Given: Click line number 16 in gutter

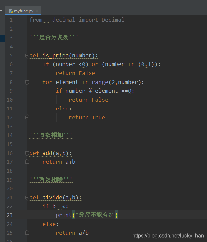Looking at the screenshot, I should pyautogui.click(x=10, y=153).
